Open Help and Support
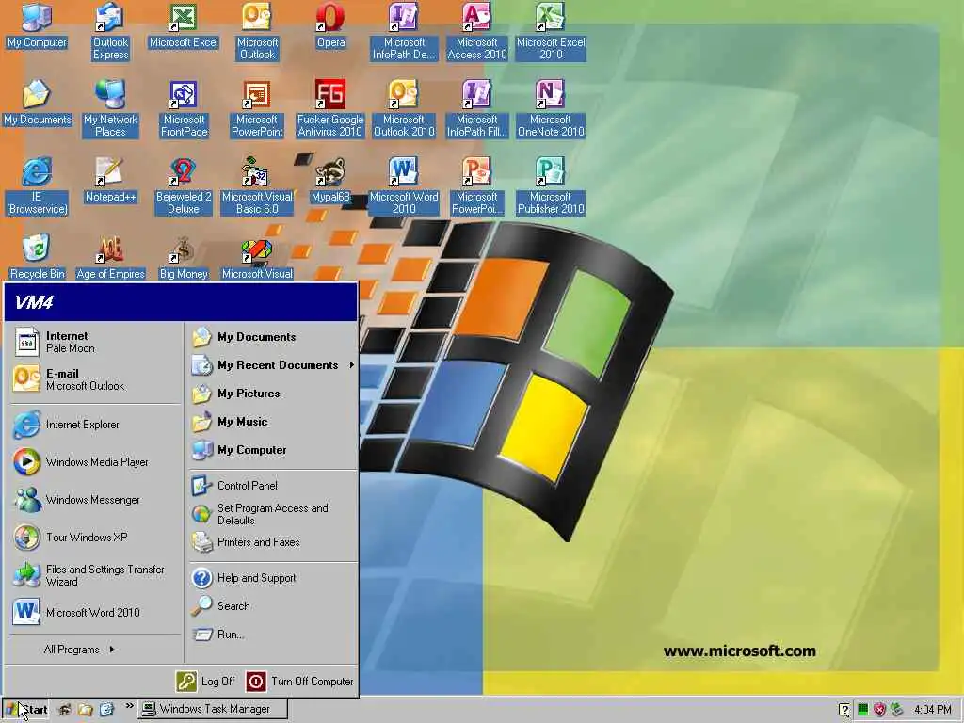 point(273,578)
